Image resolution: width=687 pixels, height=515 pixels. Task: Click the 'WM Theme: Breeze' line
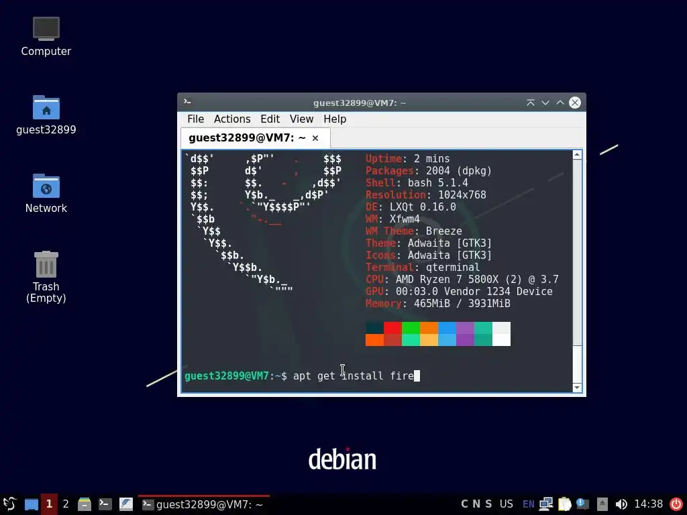(x=413, y=231)
